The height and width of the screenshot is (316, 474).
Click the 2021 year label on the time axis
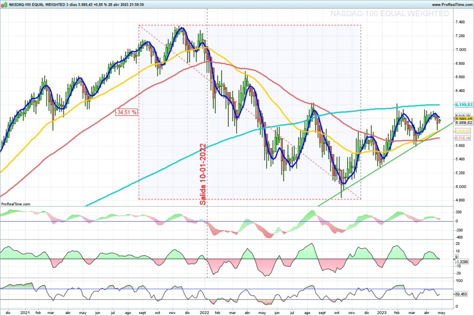pos(25,313)
